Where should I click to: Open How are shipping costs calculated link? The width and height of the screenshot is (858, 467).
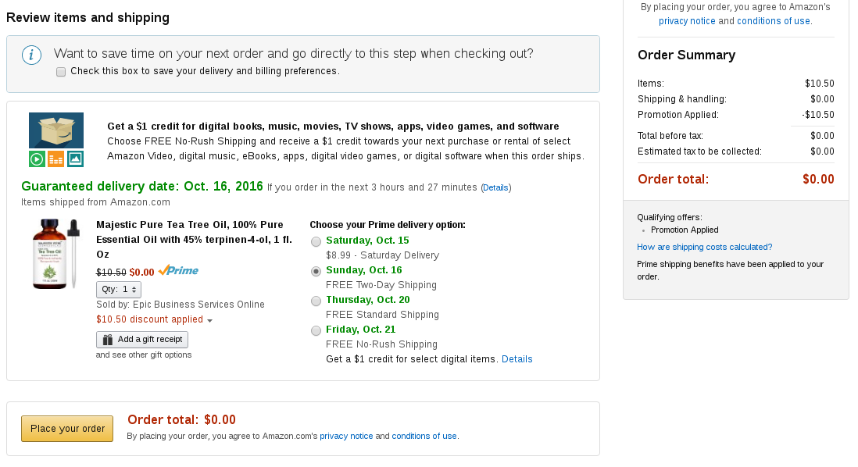click(704, 248)
